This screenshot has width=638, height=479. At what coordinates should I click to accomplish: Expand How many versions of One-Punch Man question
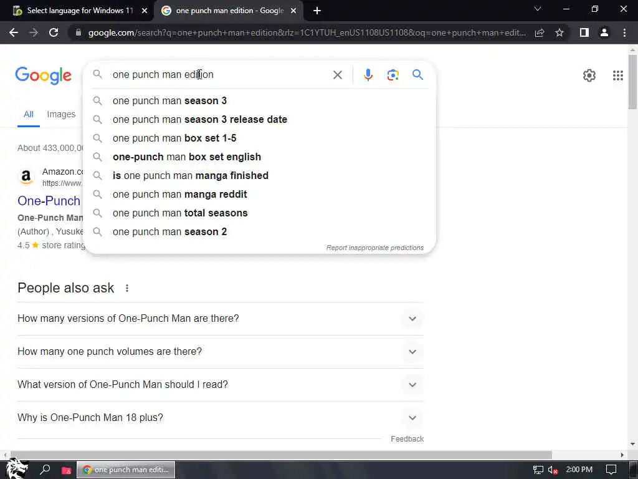point(220,319)
